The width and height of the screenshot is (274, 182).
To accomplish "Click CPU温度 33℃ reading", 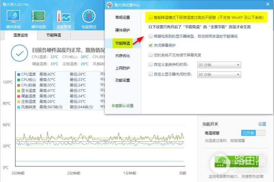I will pyautogui.click(x=54, y=57).
